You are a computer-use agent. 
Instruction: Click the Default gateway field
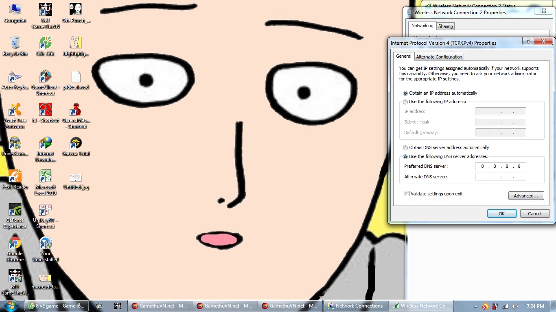pos(501,132)
